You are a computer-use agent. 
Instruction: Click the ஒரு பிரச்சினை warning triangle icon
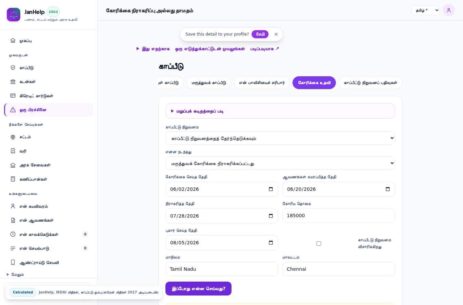[x=13, y=110]
